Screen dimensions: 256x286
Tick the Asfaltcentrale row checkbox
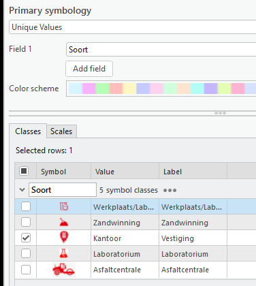(26, 270)
